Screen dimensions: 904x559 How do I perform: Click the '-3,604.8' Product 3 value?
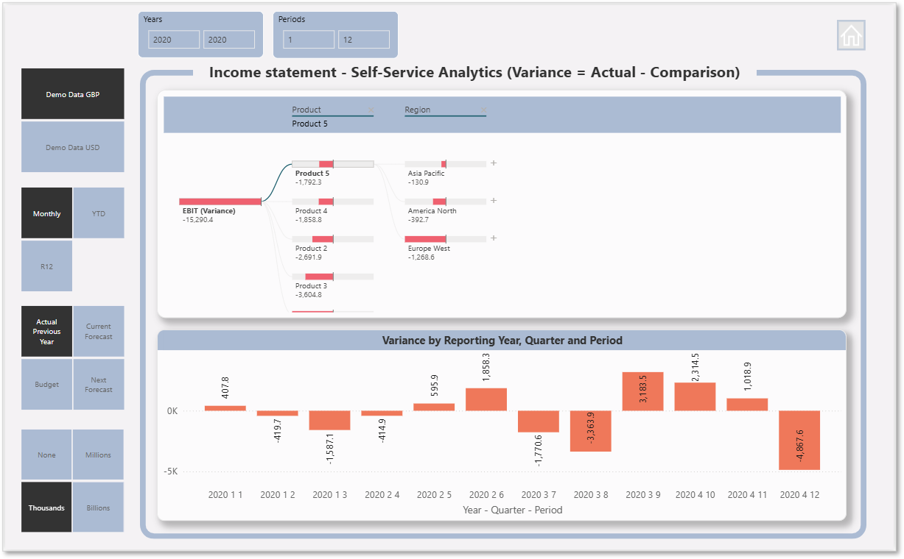(x=309, y=295)
